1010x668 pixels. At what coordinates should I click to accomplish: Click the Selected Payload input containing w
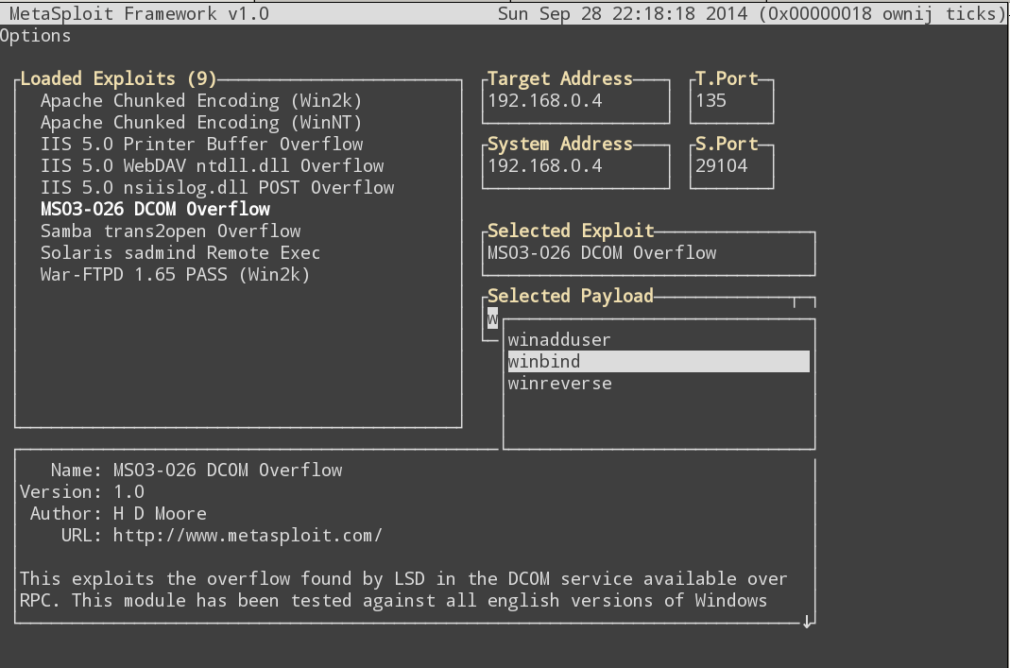pyautogui.click(x=493, y=318)
